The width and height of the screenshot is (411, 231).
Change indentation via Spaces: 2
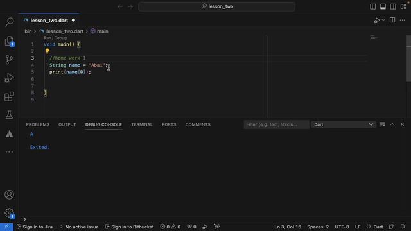coord(318,227)
